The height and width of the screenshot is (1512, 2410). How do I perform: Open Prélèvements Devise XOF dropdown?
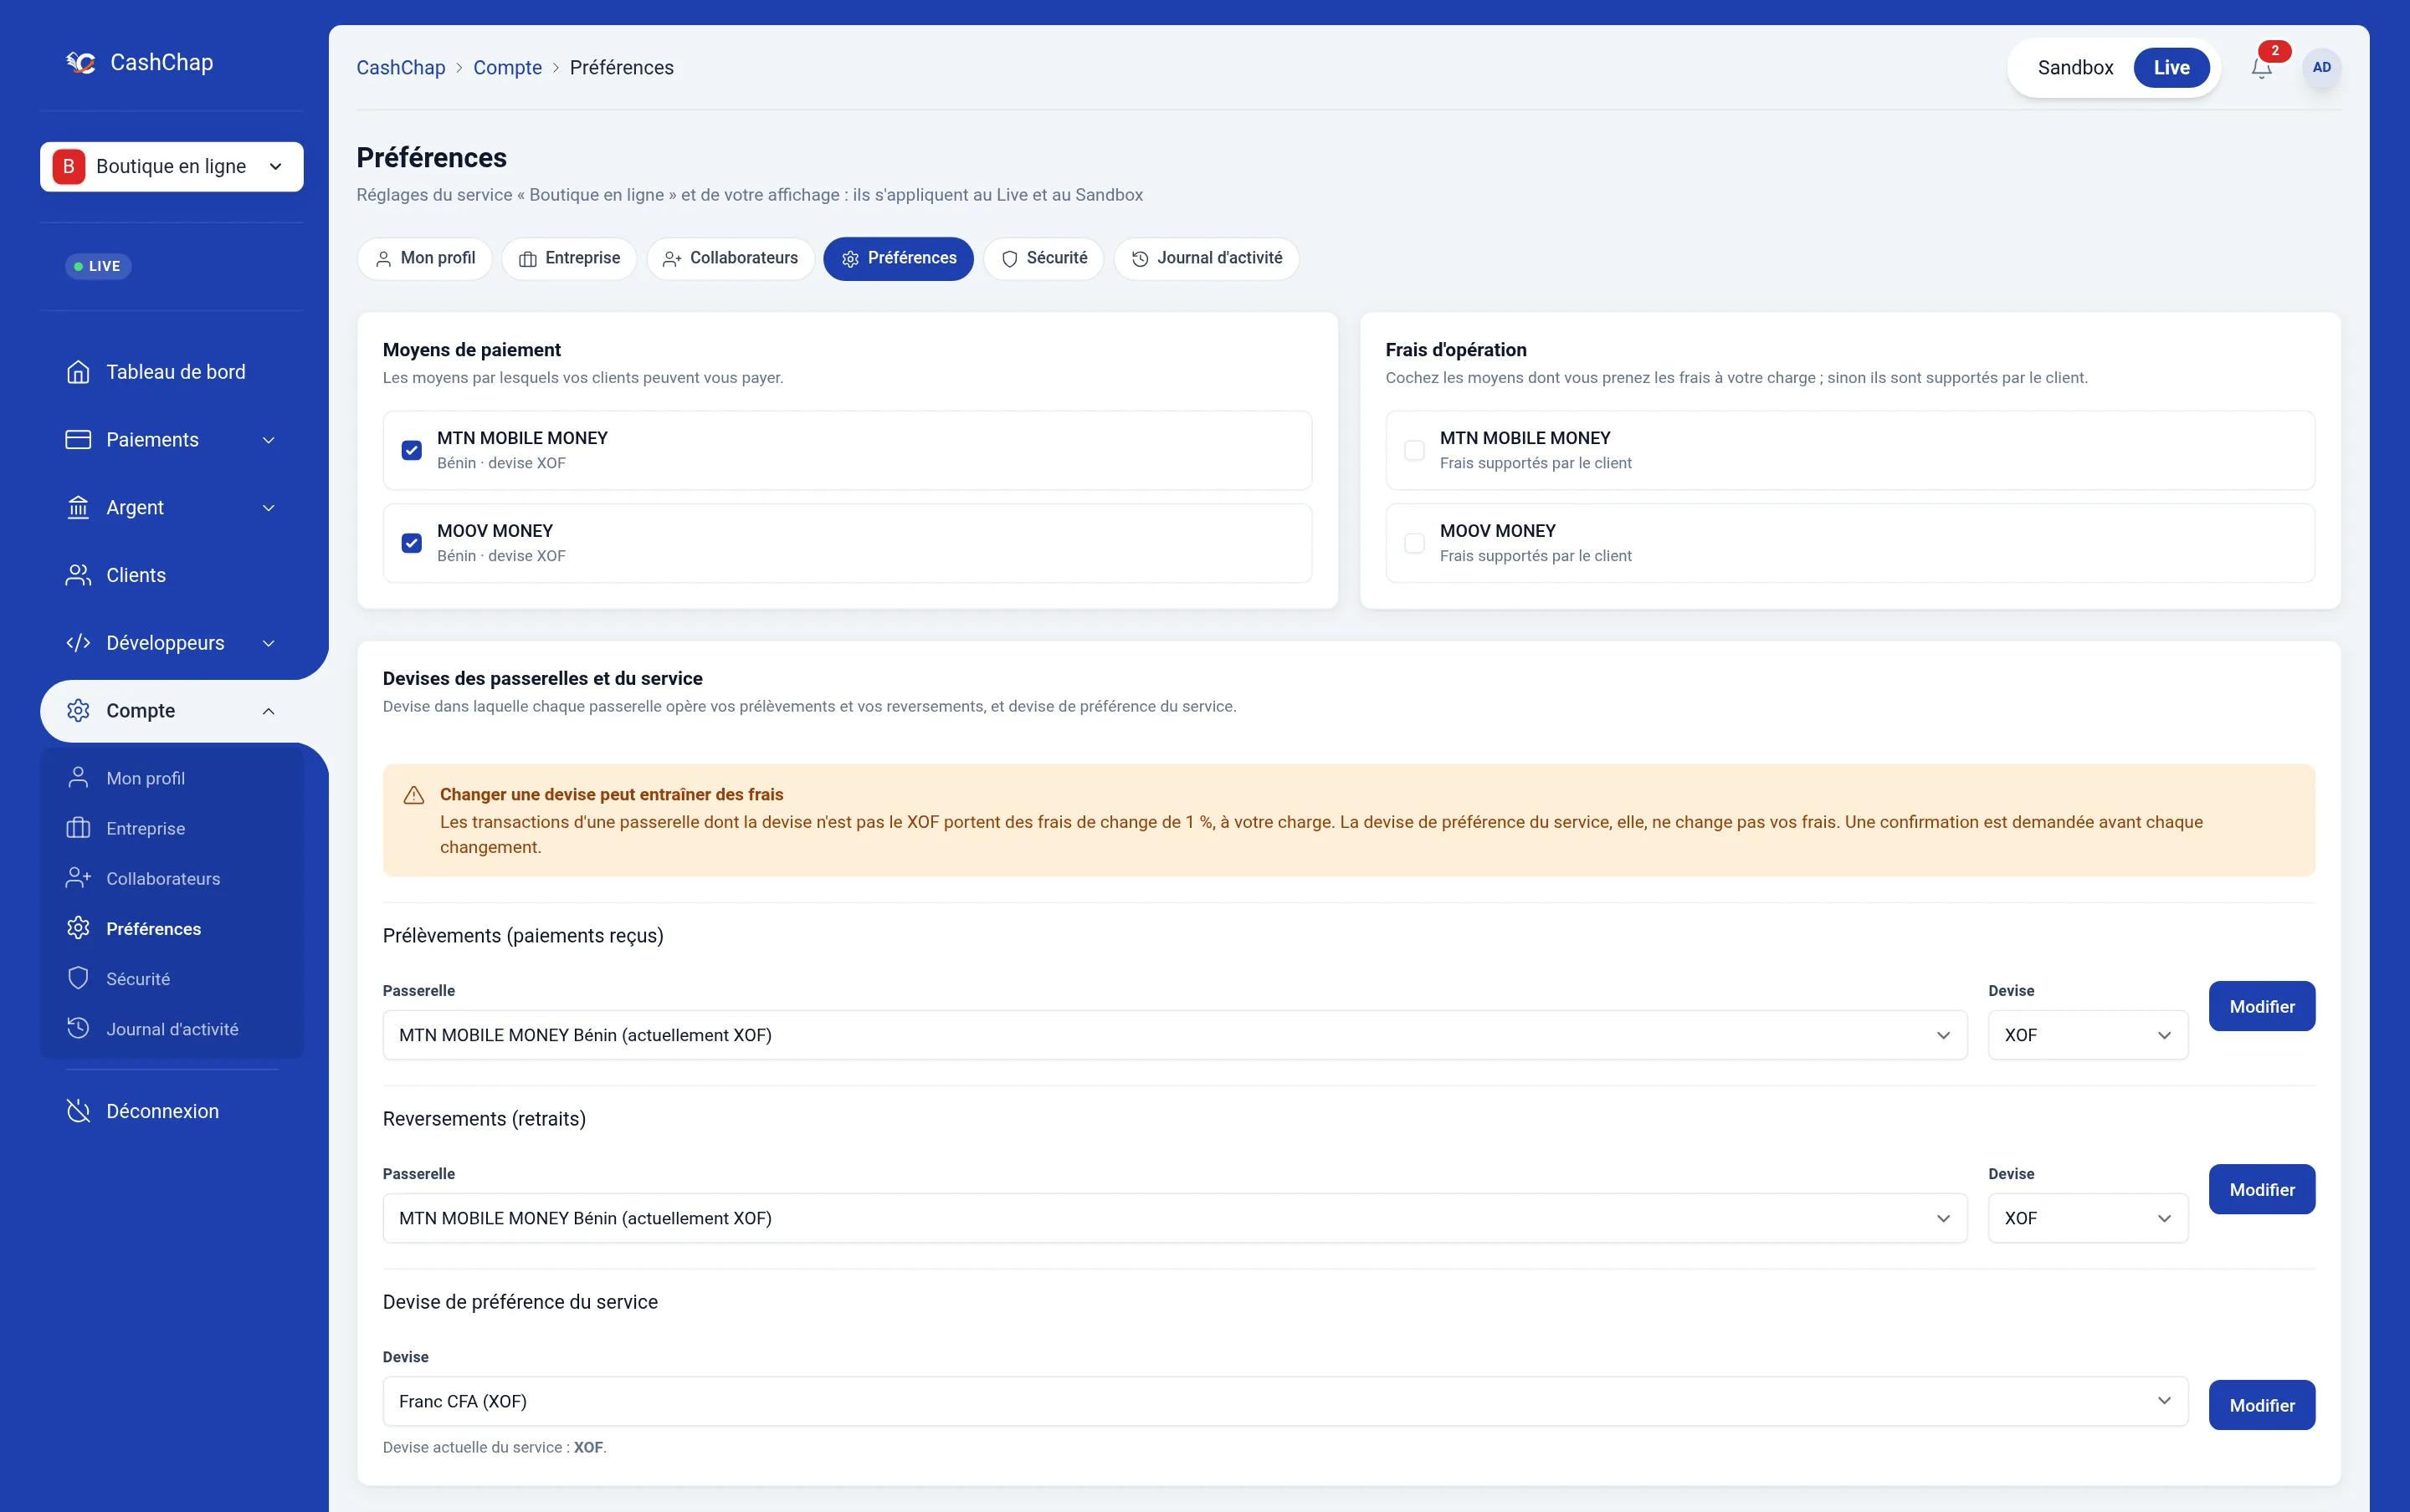pos(2088,1035)
